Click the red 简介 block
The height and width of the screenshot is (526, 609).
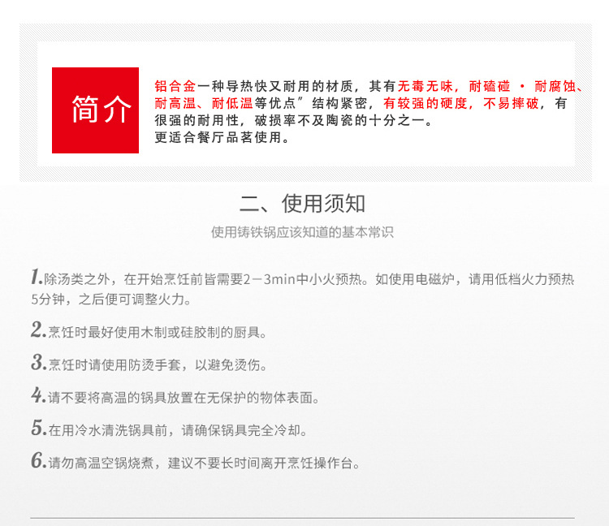95,110
